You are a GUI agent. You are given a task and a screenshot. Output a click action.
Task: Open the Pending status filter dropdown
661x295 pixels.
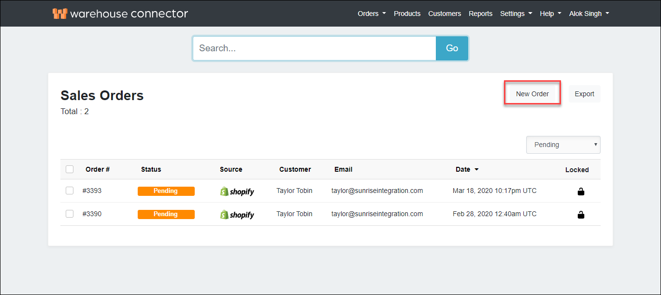coord(563,145)
